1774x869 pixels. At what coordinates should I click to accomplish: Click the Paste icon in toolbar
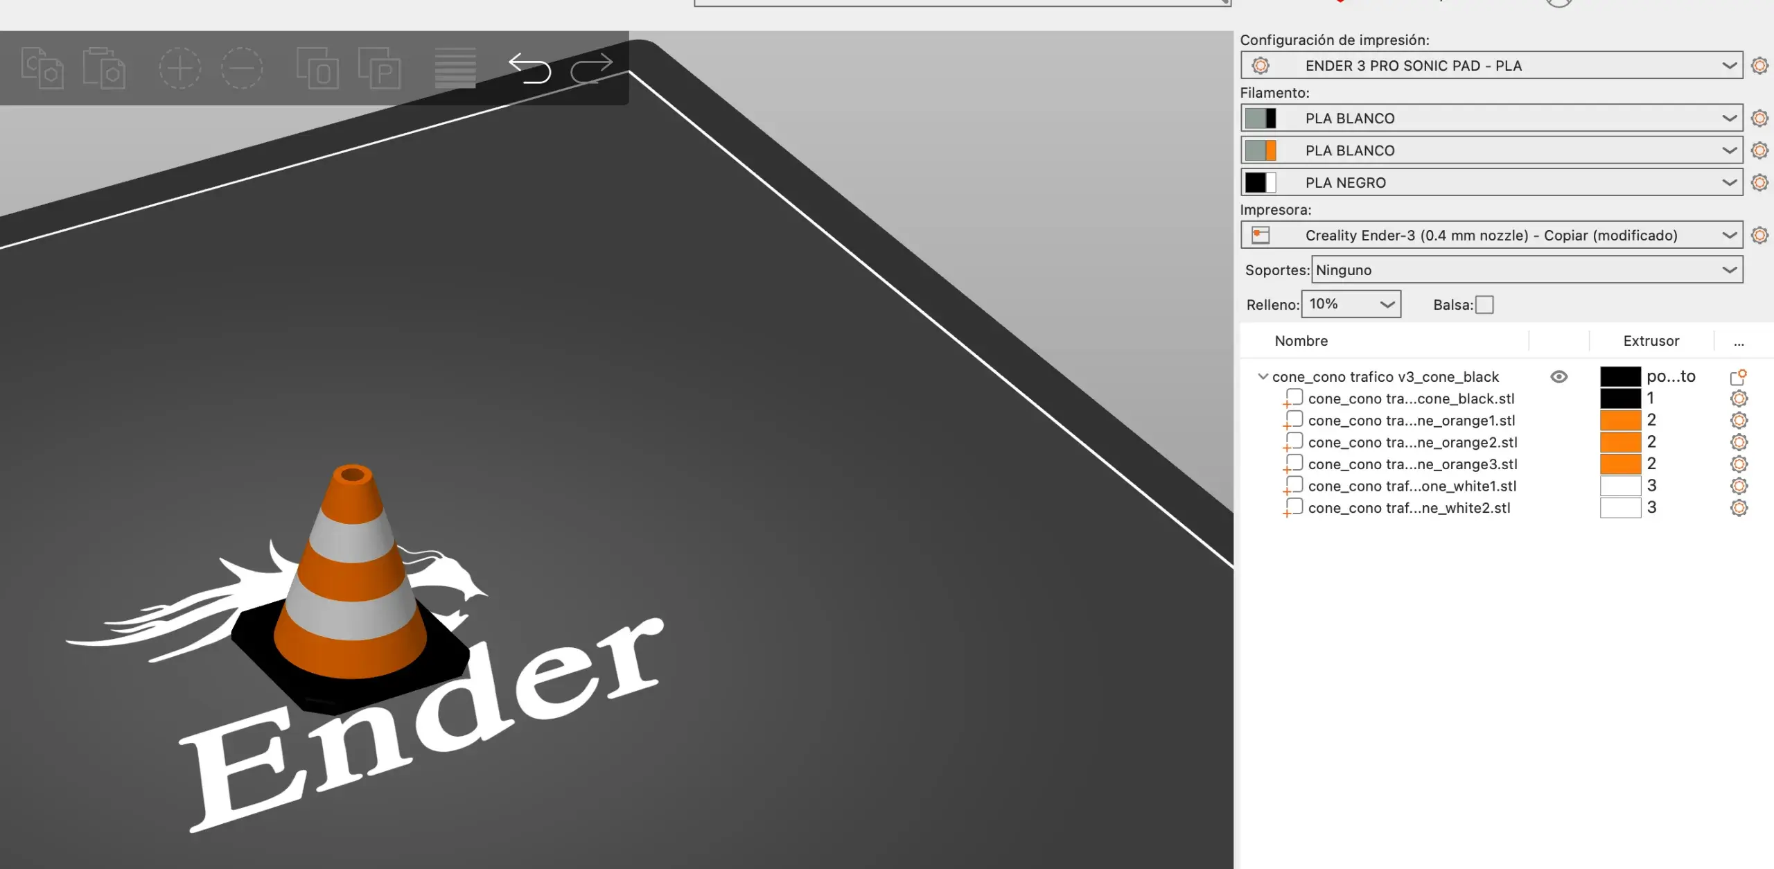pyautogui.click(x=104, y=69)
